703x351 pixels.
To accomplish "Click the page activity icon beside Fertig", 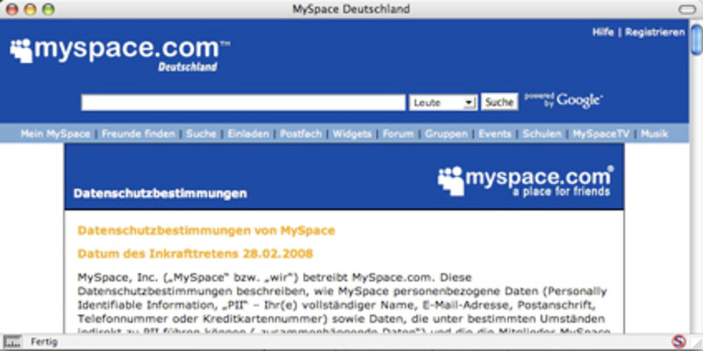I will click(x=12, y=342).
